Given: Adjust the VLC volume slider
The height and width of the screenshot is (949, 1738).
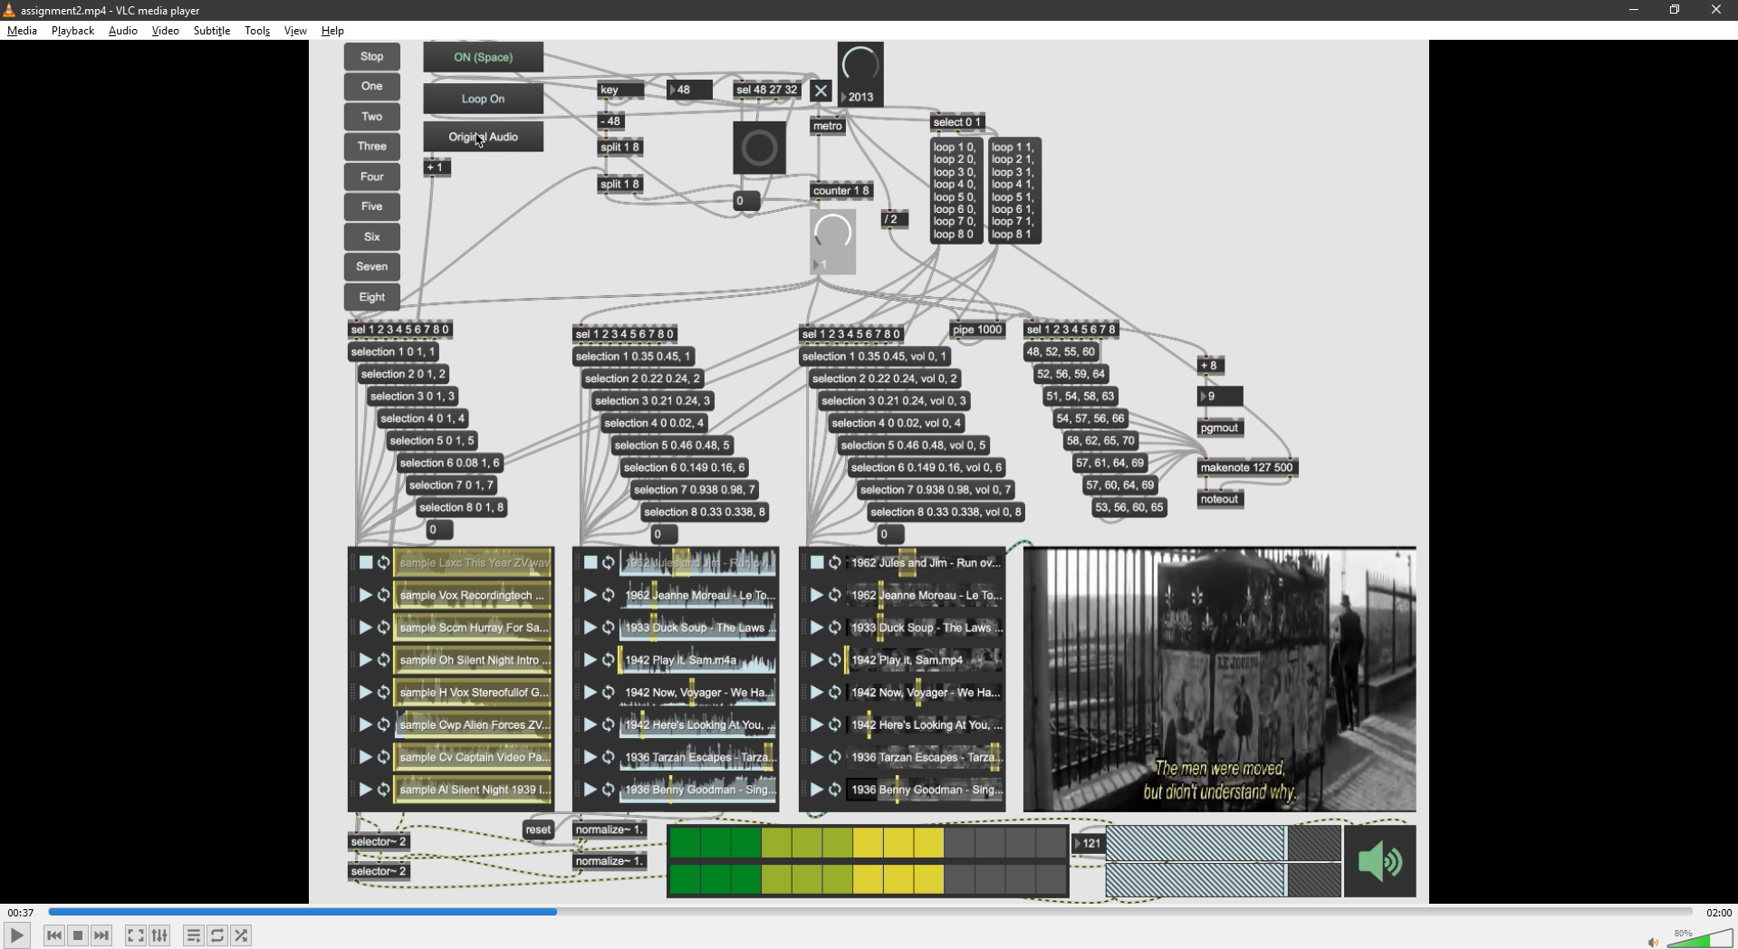Looking at the screenshot, I should 1700,937.
